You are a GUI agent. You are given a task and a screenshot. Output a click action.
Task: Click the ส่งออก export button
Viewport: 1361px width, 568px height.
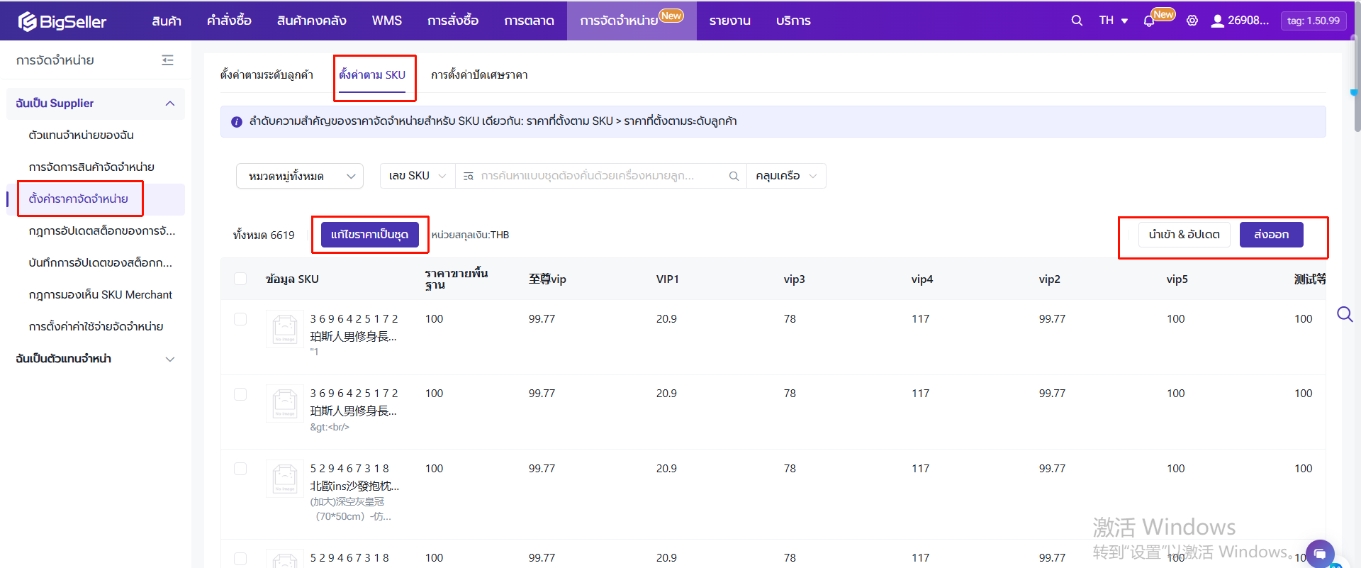(1271, 235)
